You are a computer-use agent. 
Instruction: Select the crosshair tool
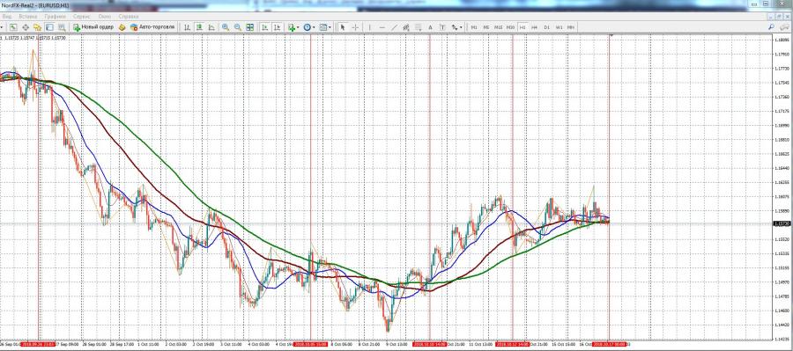(x=356, y=26)
